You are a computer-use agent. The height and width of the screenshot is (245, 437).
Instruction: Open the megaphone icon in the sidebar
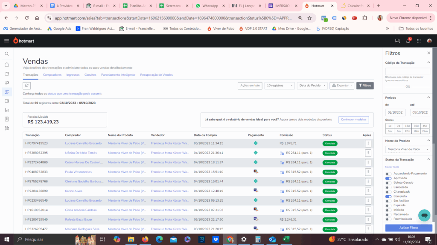tap(7, 83)
